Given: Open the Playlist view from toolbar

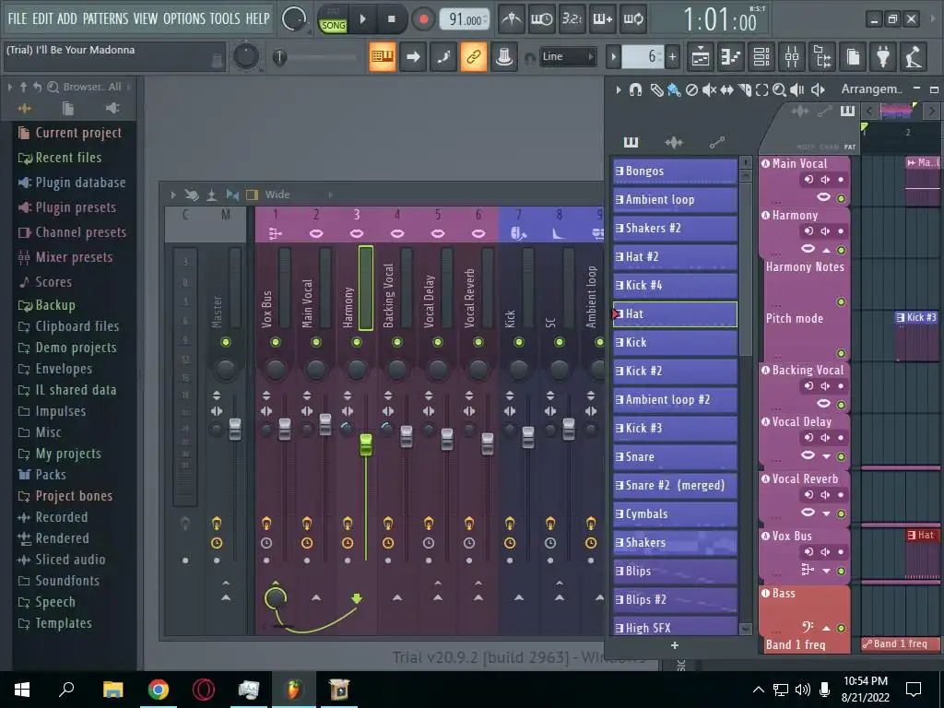Looking at the screenshot, I should [x=701, y=57].
